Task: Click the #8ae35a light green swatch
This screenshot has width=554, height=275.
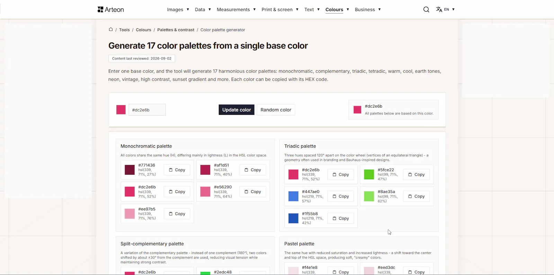Action: coord(369,196)
